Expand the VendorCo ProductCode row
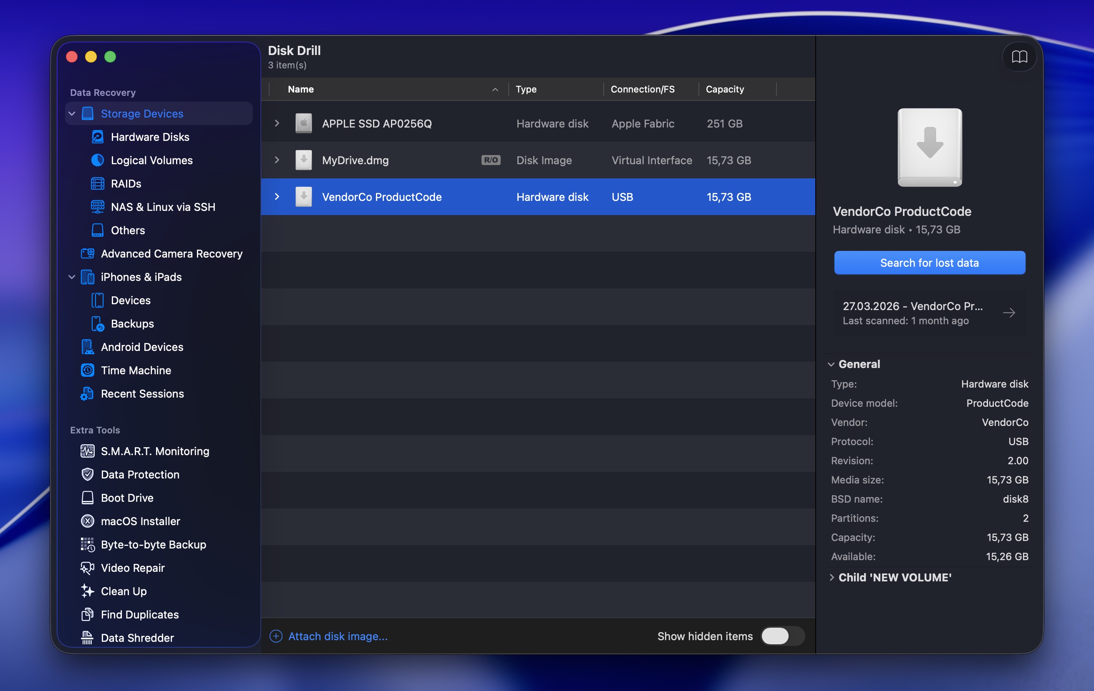1094x691 pixels. point(277,197)
